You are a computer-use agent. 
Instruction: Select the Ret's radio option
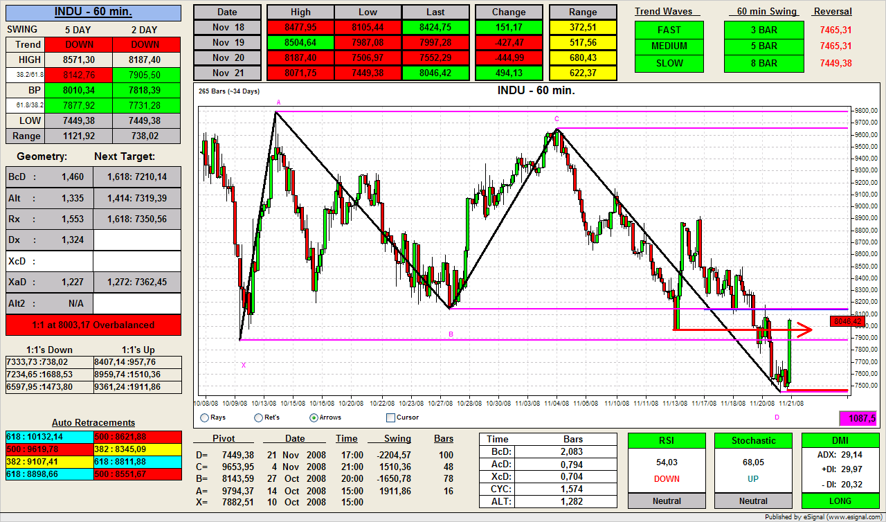click(x=258, y=417)
